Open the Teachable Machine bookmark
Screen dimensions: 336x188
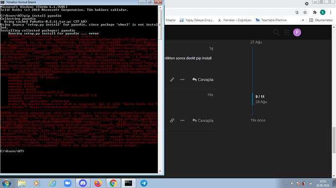(x=271, y=20)
